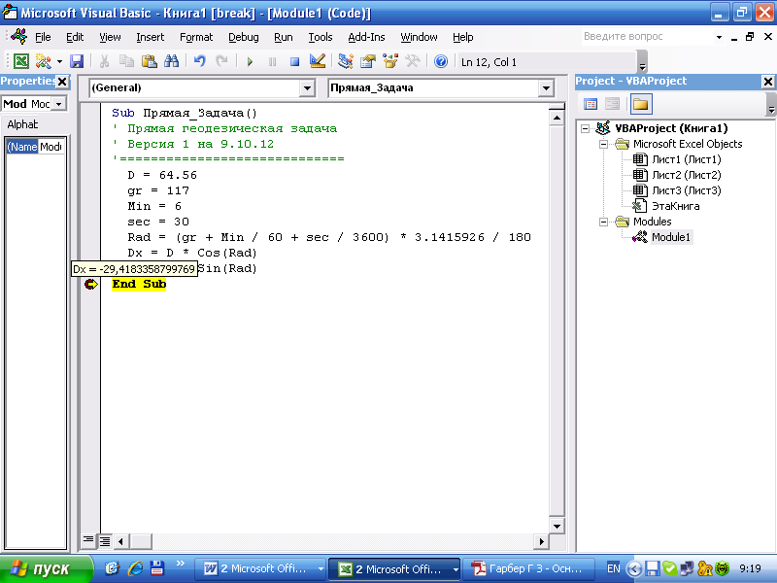The image size is (777, 583).
Task: Open the Toolbox icon
Action: 412,61
